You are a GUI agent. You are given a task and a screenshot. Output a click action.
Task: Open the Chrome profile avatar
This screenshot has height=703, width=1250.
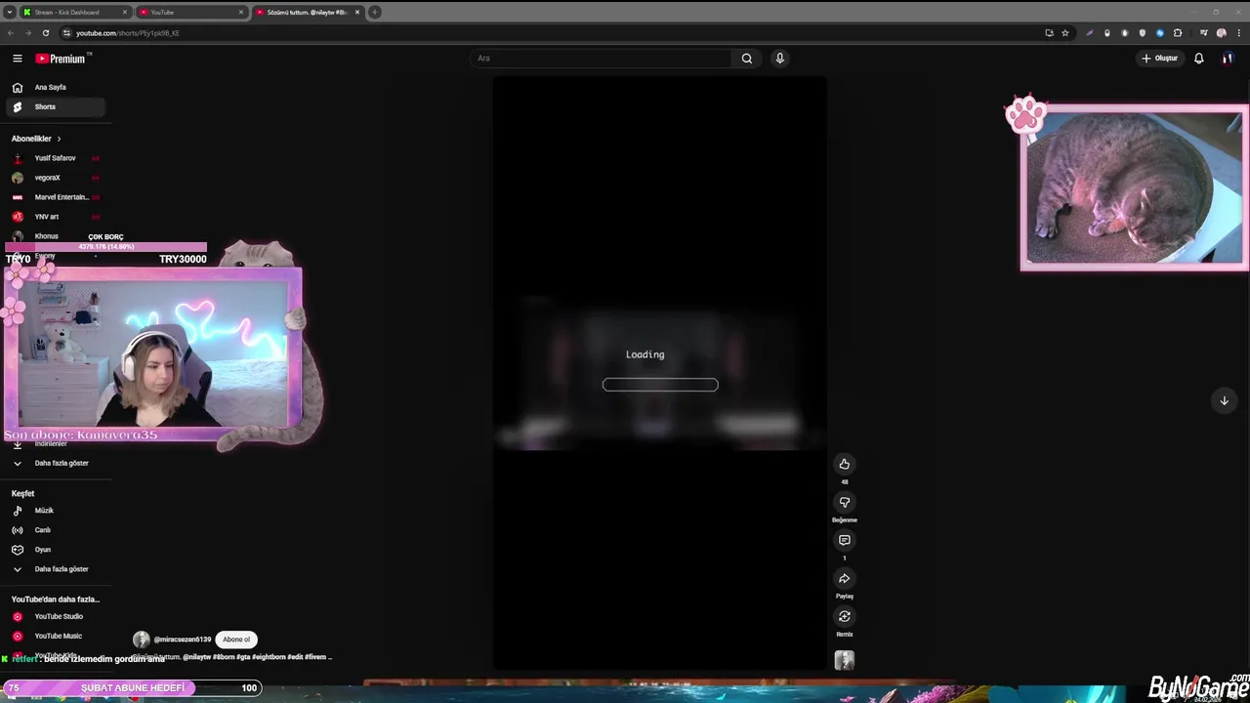(x=1222, y=33)
